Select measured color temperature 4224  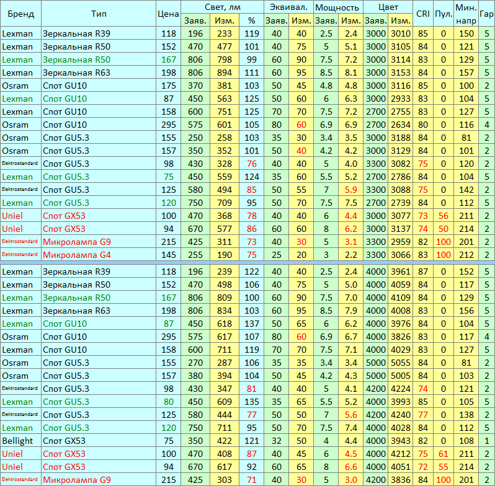tap(400, 389)
